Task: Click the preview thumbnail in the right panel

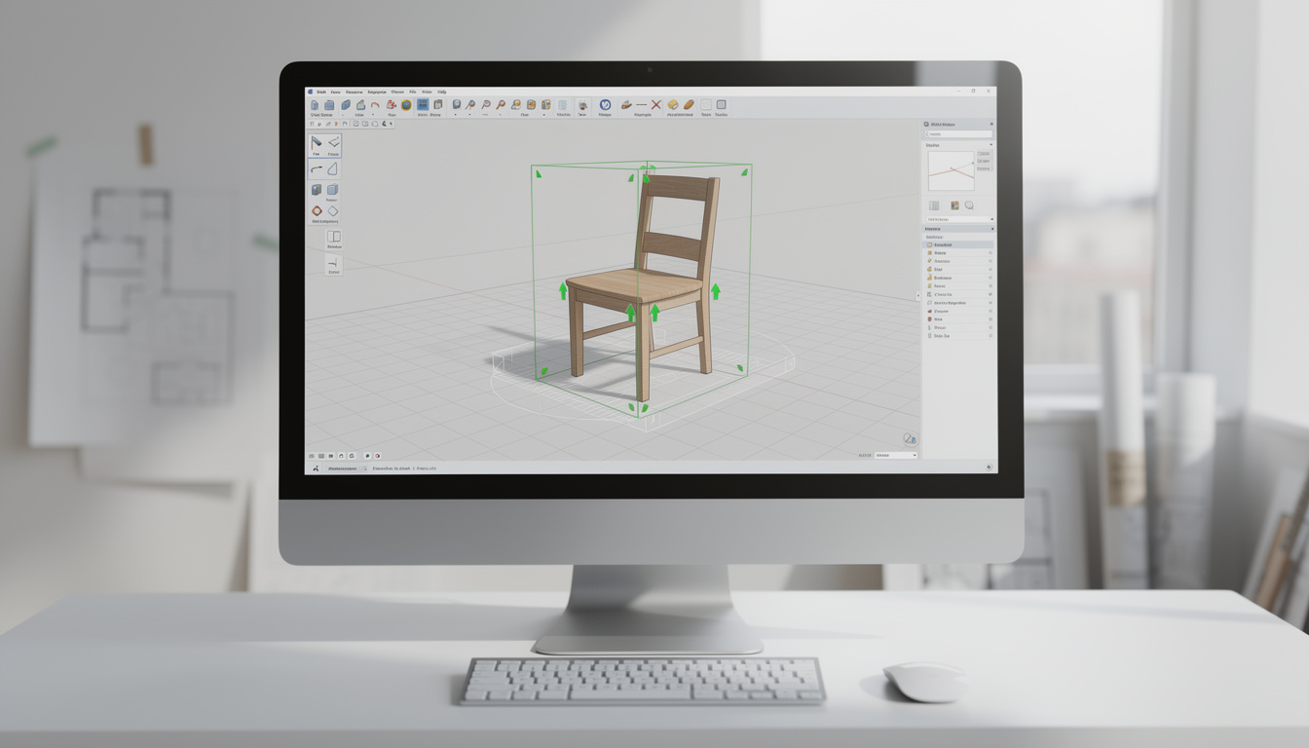Action: pos(951,170)
